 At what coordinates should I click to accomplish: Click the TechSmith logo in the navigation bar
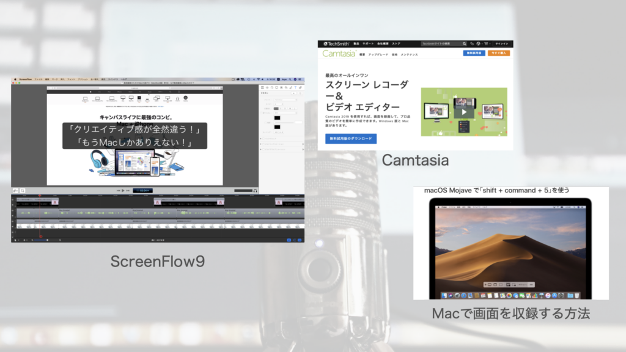(336, 43)
